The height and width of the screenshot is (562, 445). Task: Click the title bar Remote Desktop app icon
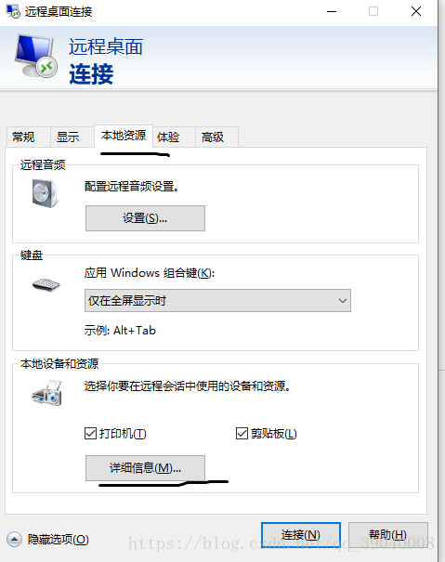pos(13,11)
